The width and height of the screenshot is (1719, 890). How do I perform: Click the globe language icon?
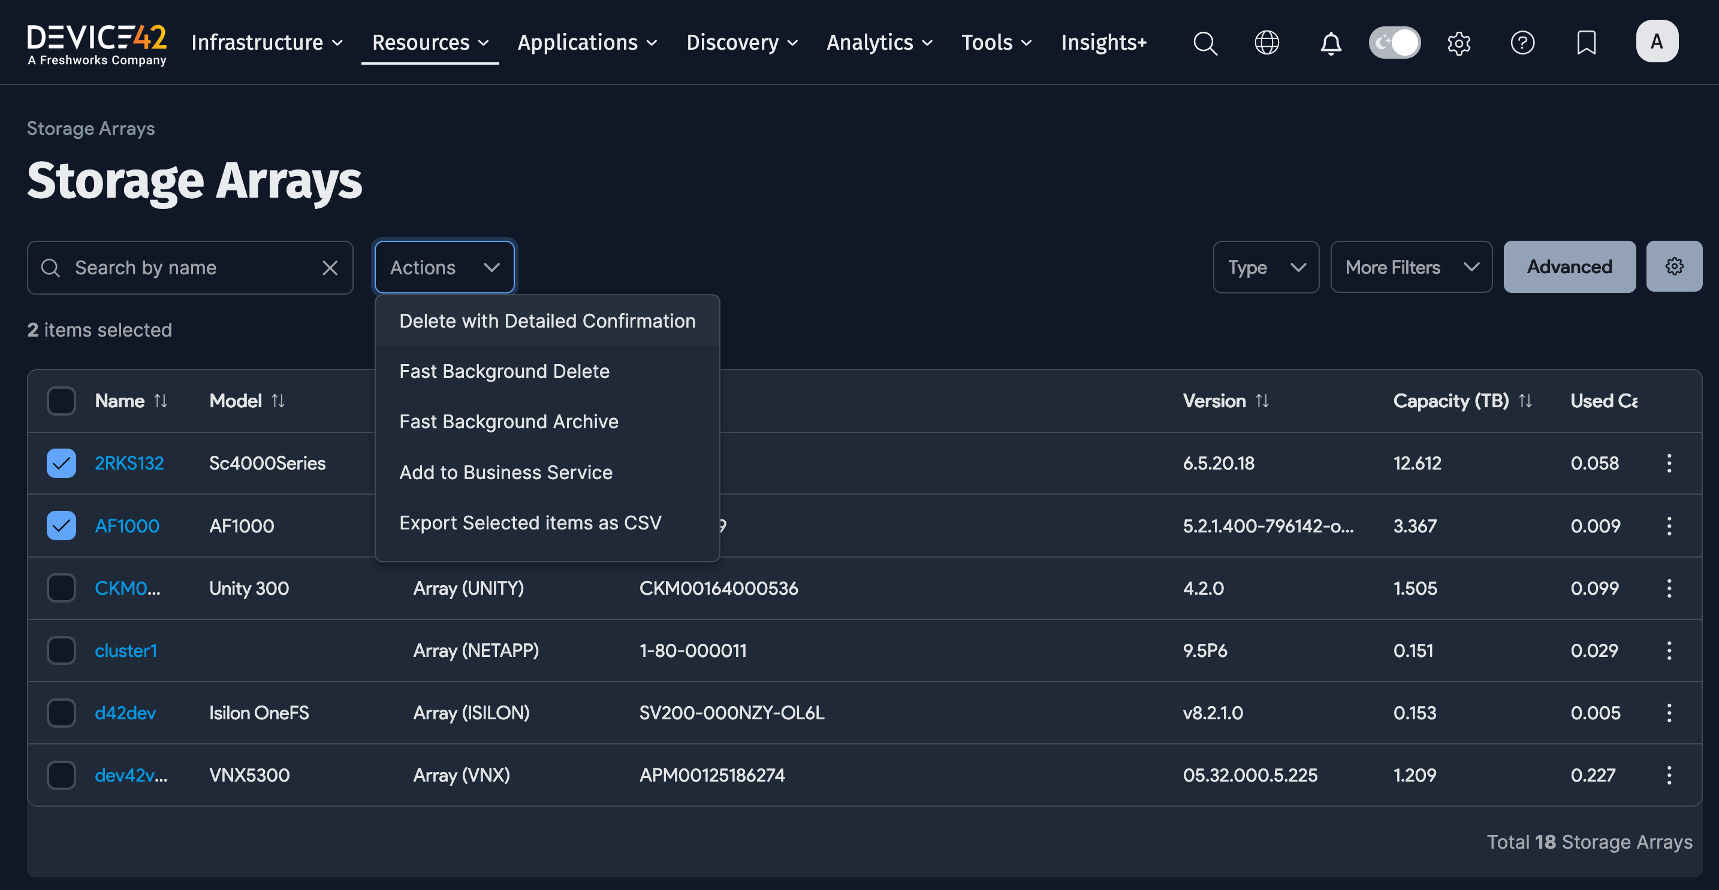tap(1266, 43)
